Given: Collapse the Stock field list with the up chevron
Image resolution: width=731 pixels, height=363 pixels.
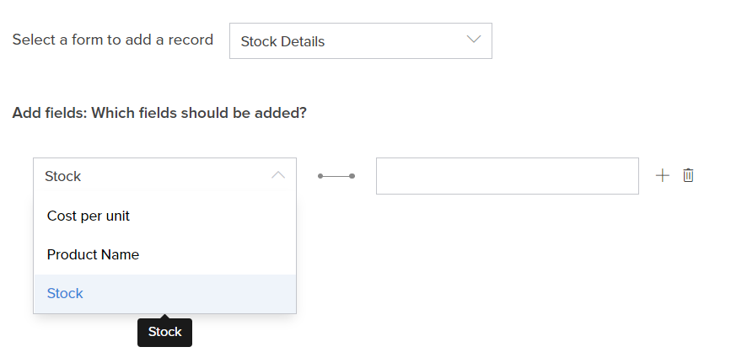Looking at the screenshot, I should click(x=278, y=175).
